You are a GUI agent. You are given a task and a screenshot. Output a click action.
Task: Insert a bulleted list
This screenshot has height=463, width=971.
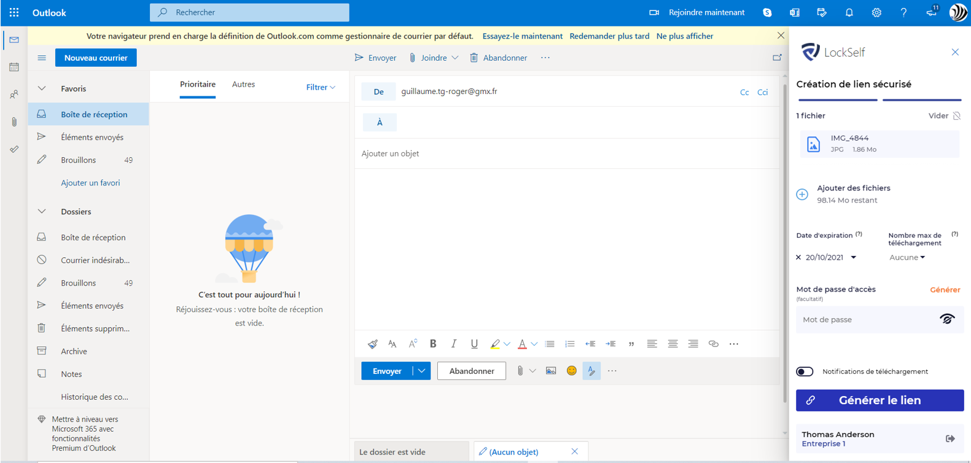(550, 344)
